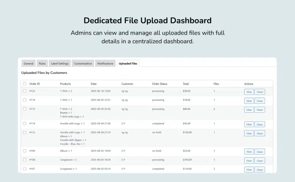
Task: Open the Label Settings tab
Action: tap(60, 63)
